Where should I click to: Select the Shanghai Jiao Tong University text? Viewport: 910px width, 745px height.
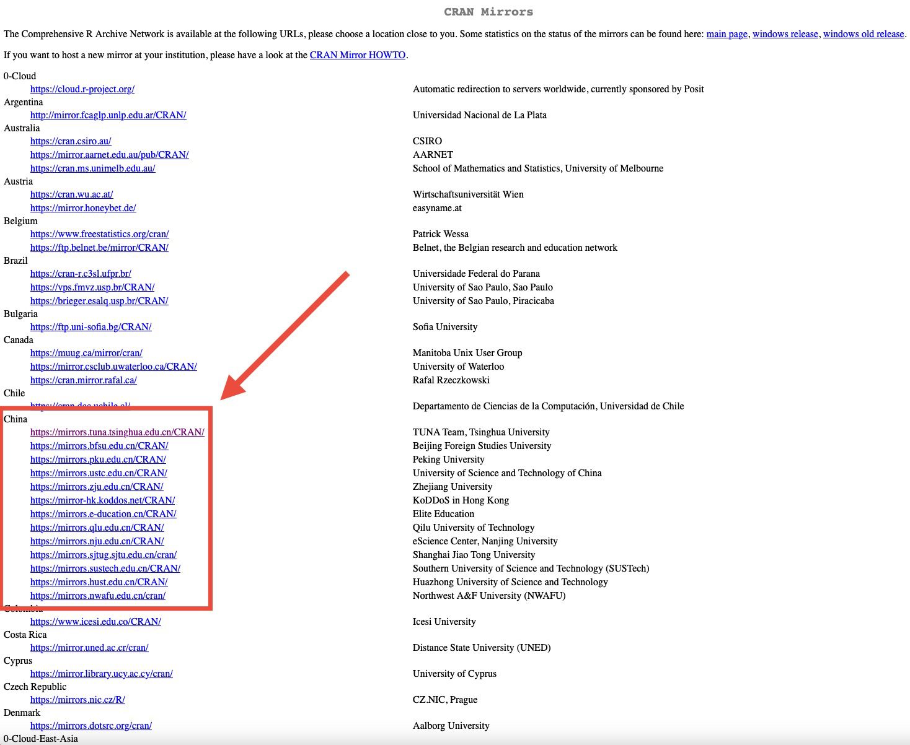474,555
